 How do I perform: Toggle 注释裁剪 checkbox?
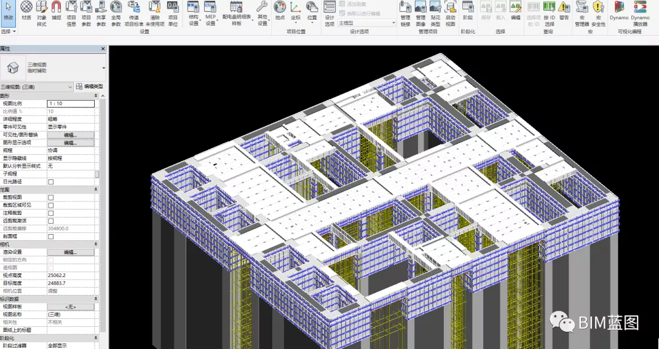coord(51,213)
